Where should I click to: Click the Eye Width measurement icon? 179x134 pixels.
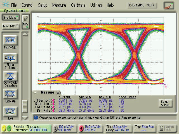tap(10, 41)
